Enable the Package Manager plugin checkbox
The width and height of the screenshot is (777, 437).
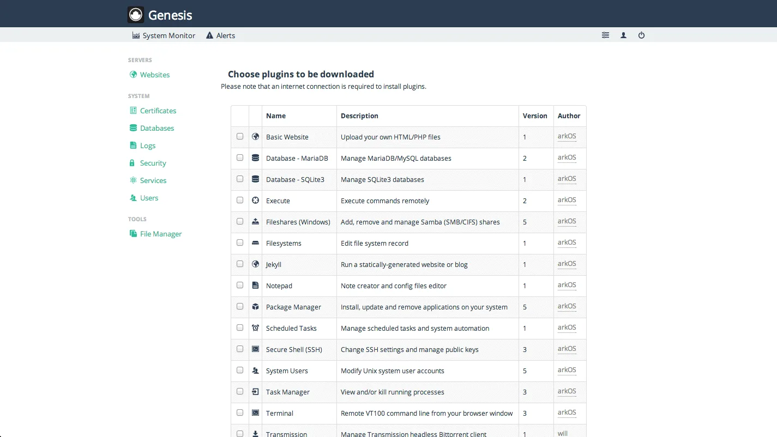240,306
